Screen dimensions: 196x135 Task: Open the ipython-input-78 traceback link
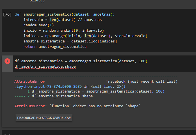click(x=48, y=86)
